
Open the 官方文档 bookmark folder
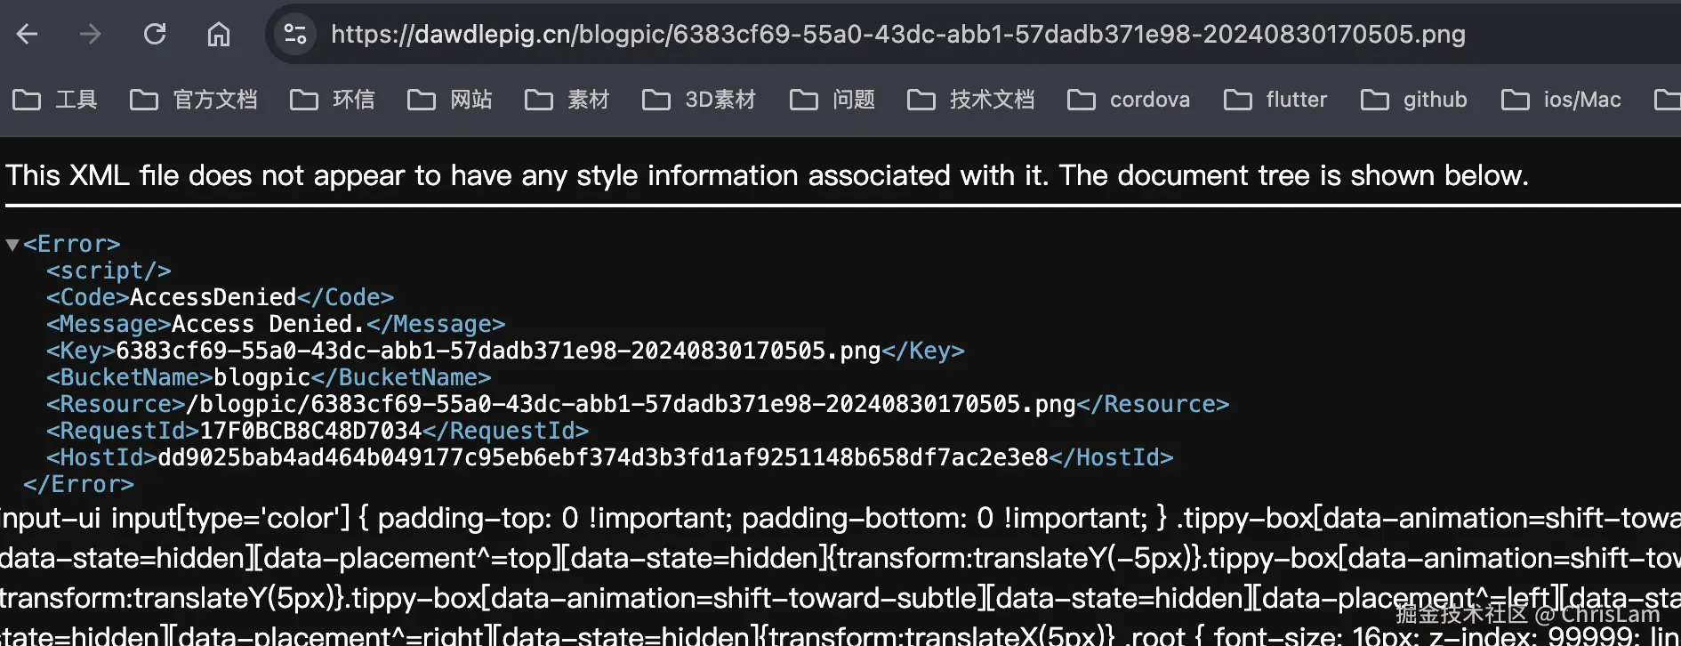tap(194, 100)
